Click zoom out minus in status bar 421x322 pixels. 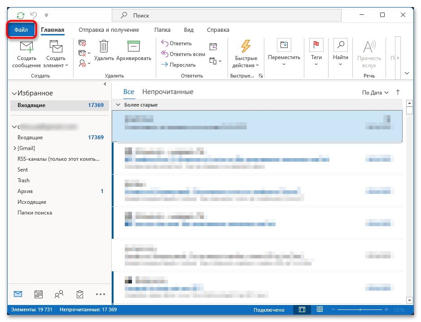(x=333, y=309)
